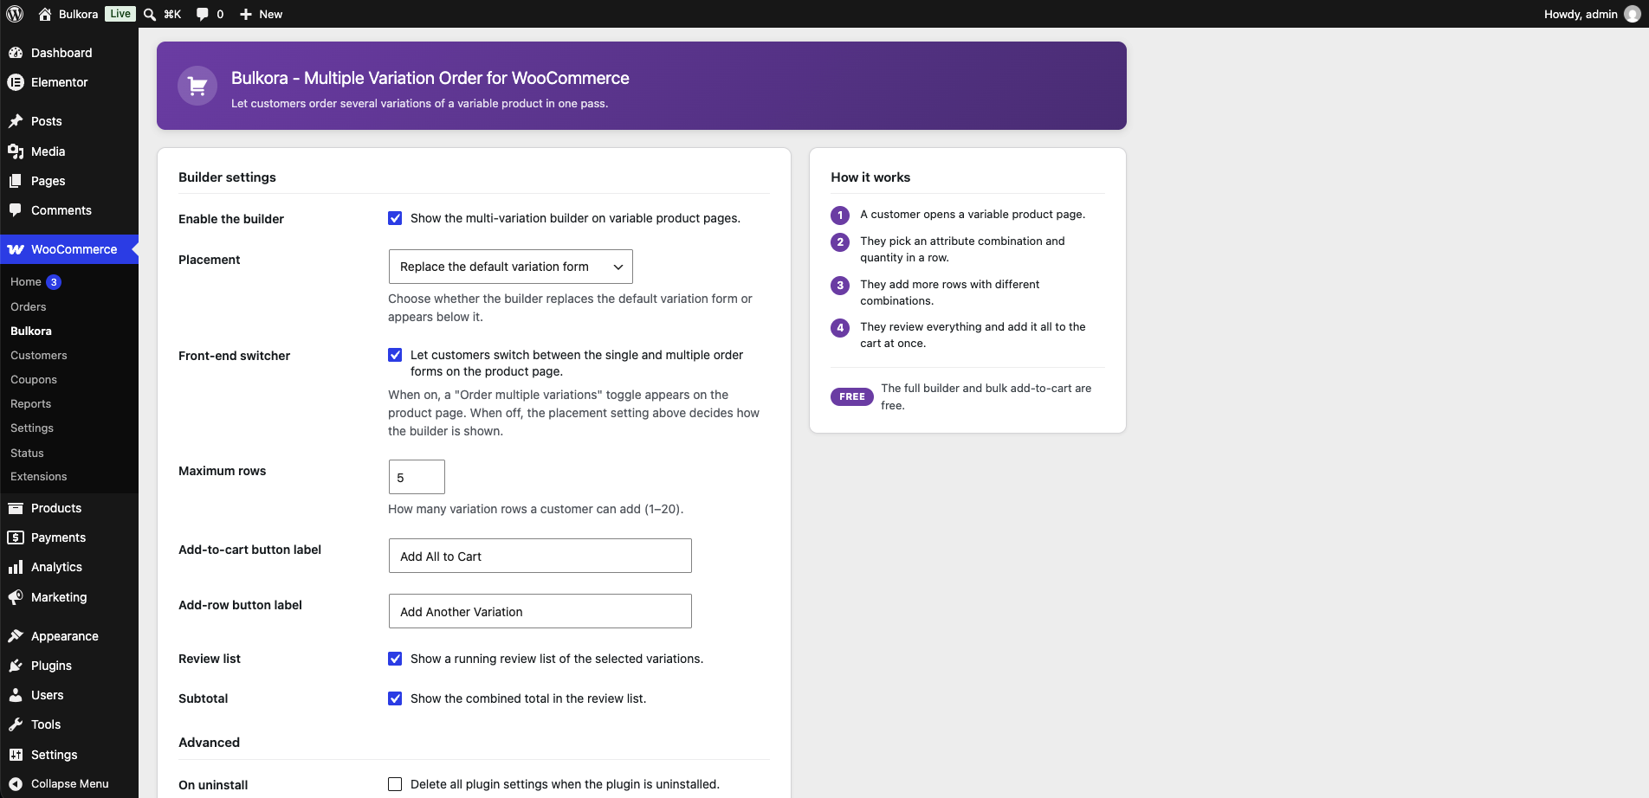Open the Bulkora site home icon

45,14
